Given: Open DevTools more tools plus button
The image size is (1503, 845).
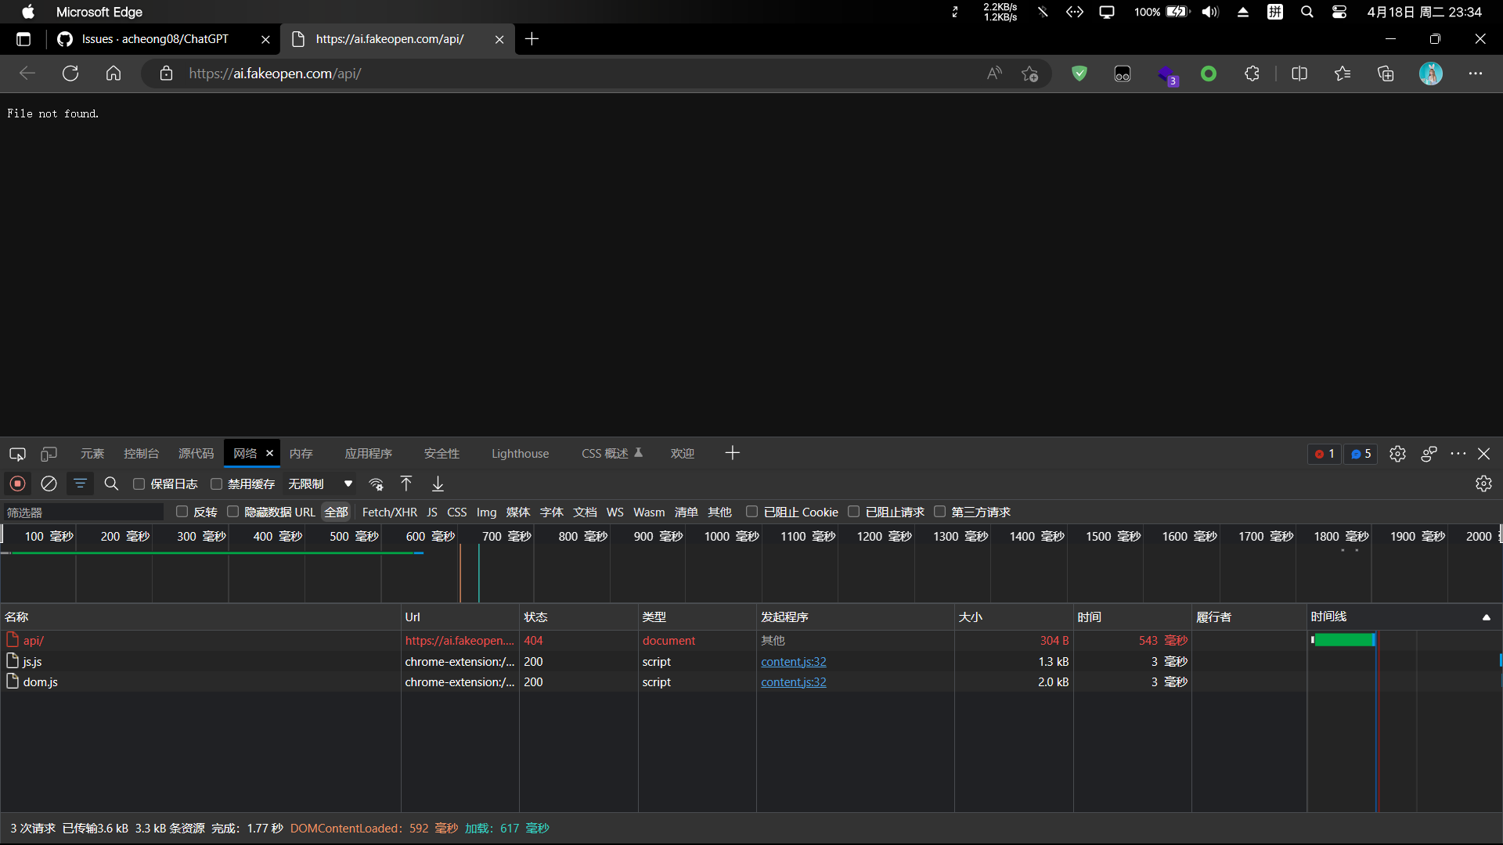Looking at the screenshot, I should click(732, 453).
